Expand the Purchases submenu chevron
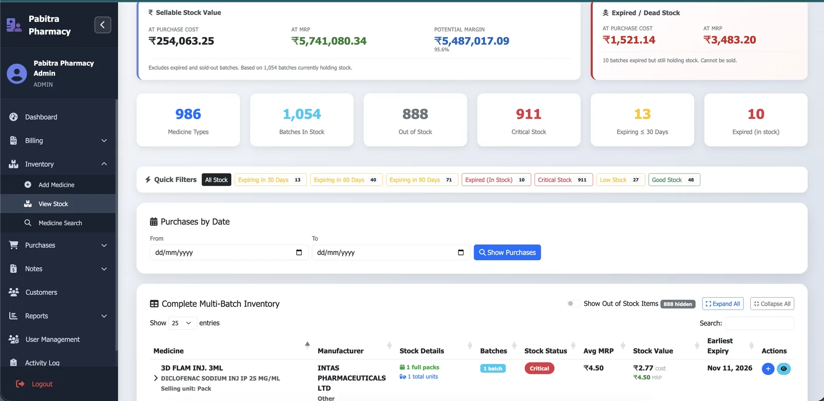 click(x=104, y=245)
